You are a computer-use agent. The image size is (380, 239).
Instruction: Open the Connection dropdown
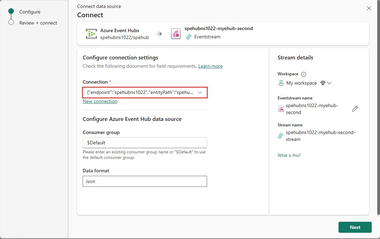tap(200, 92)
